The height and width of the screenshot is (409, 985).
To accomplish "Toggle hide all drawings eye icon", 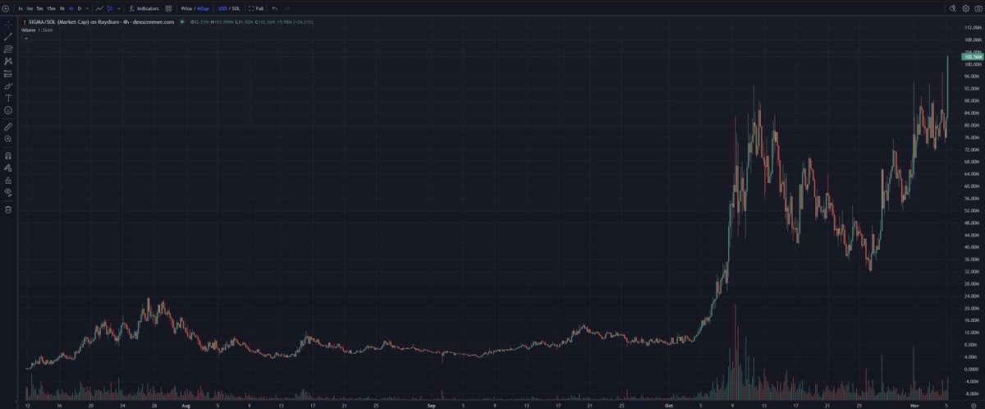I will [x=8, y=192].
